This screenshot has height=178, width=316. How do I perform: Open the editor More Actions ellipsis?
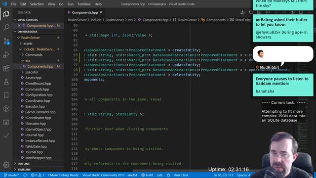(x=309, y=12)
